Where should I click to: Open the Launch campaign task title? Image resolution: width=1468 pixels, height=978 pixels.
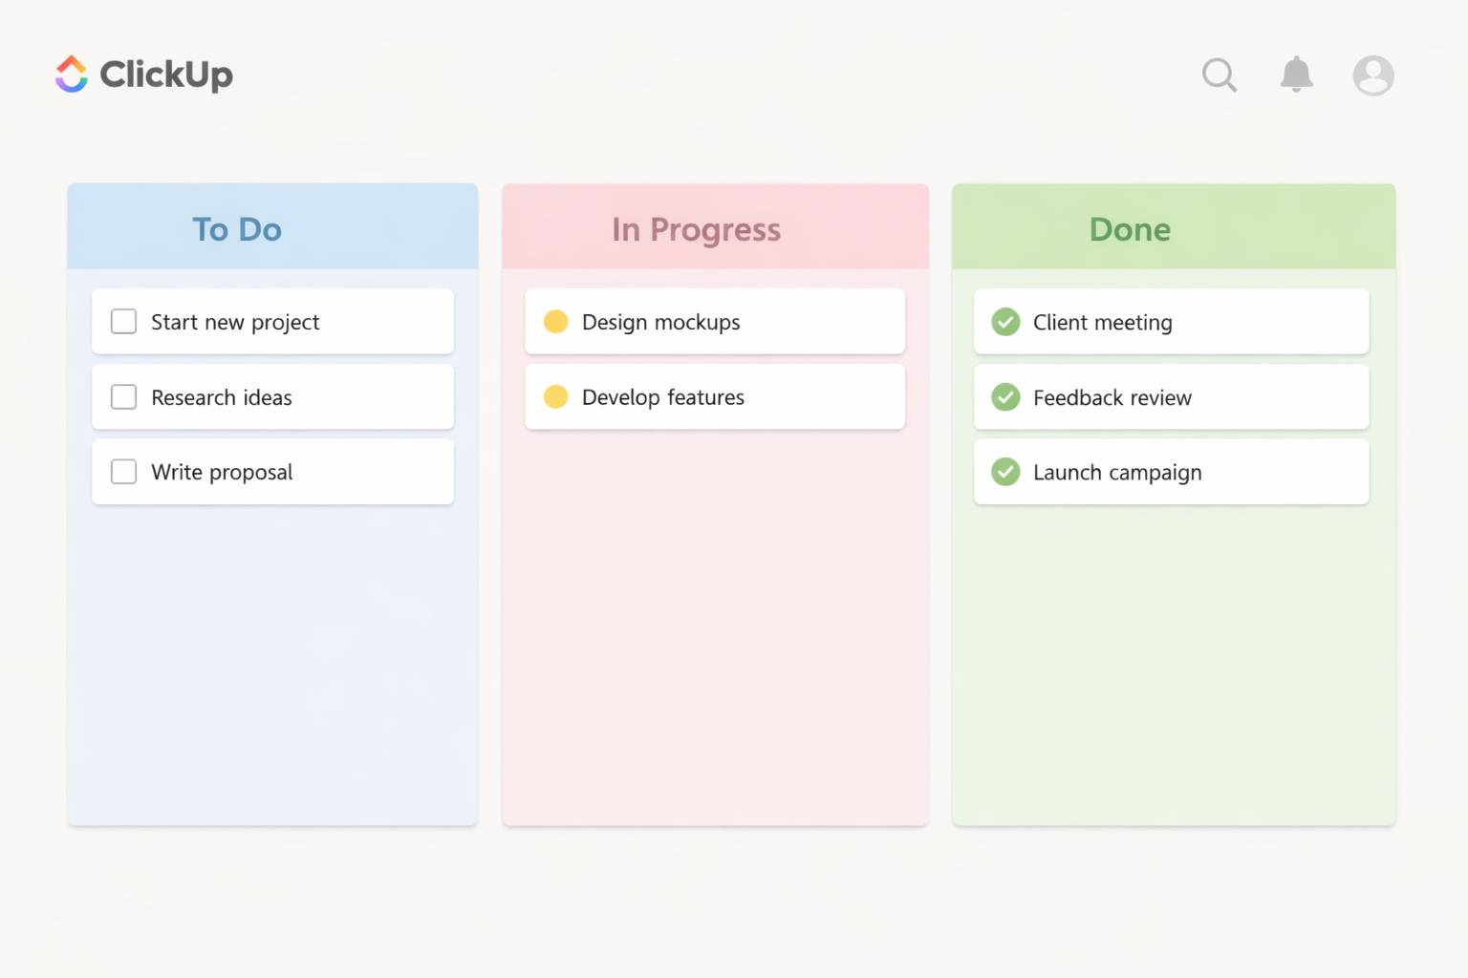click(x=1117, y=473)
